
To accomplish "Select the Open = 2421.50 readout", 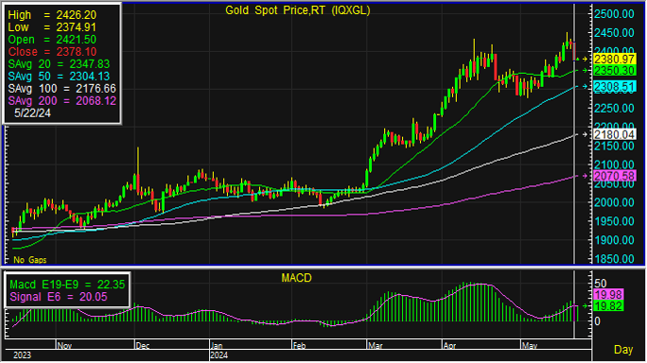I will tap(52, 40).
